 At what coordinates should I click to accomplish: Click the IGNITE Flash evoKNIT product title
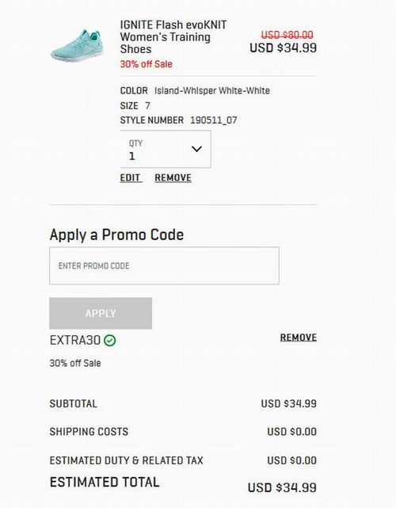click(173, 36)
